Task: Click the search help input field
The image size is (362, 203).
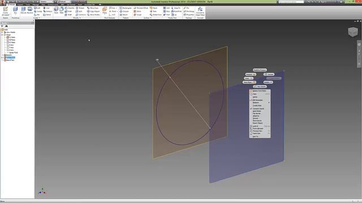Action: 291,2
